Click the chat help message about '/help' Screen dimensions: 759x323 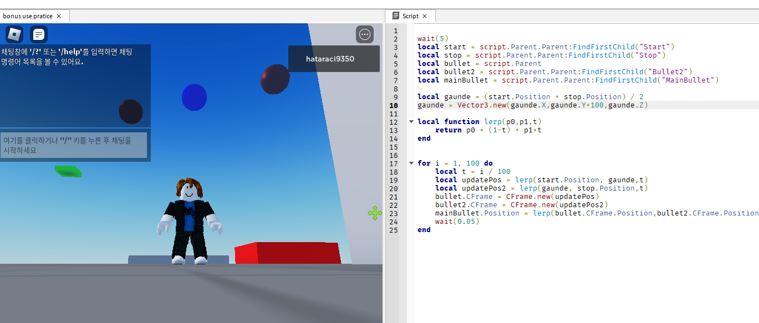[67, 57]
